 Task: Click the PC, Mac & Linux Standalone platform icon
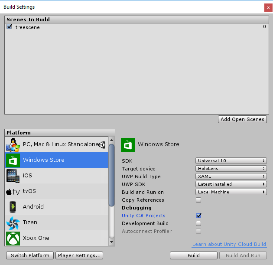pyautogui.click(x=13, y=144)
